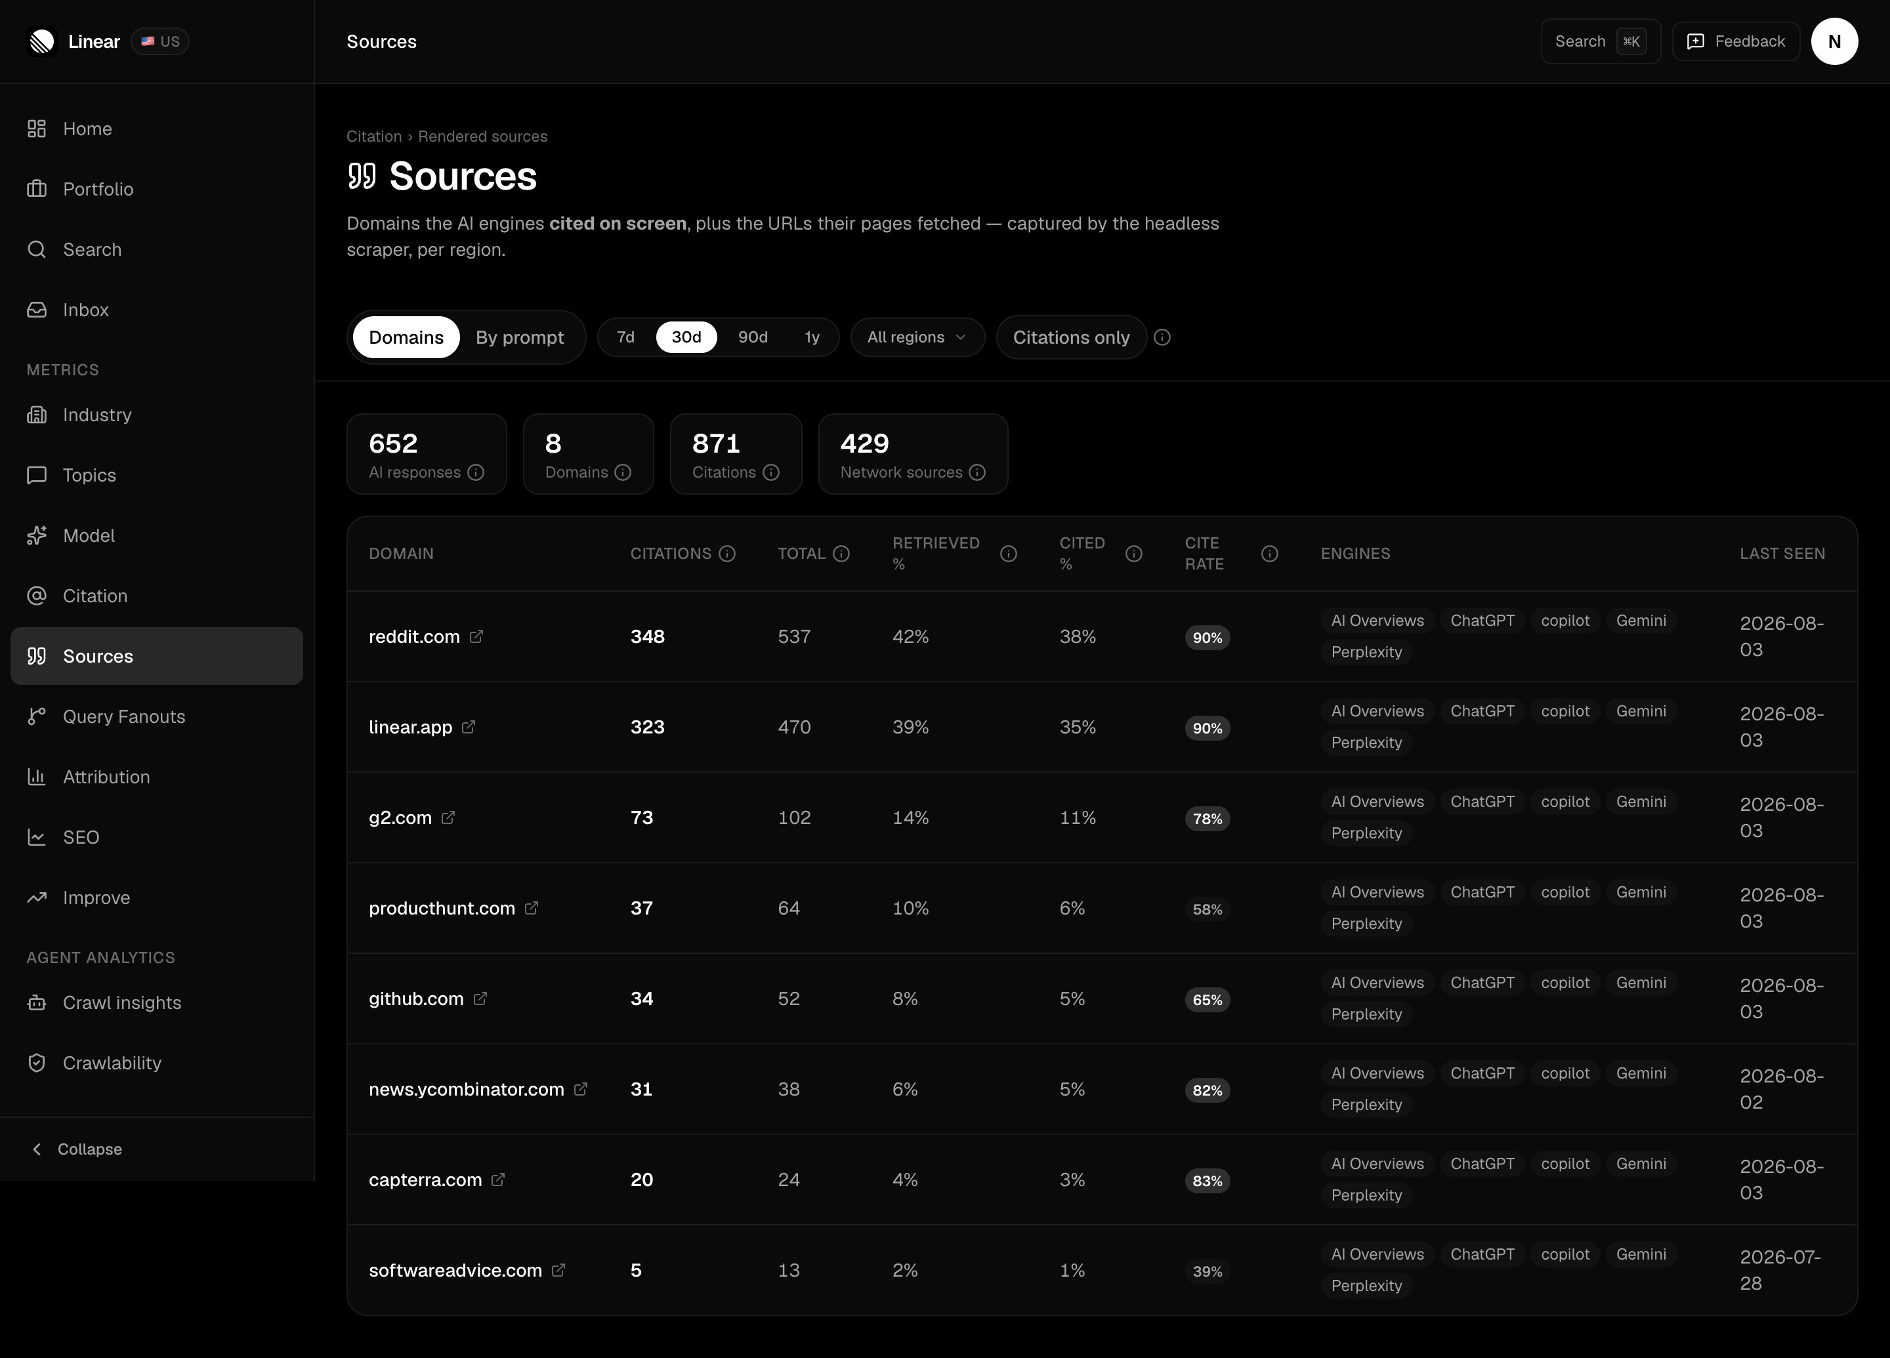Open Portfolio in sidebar

157,189
